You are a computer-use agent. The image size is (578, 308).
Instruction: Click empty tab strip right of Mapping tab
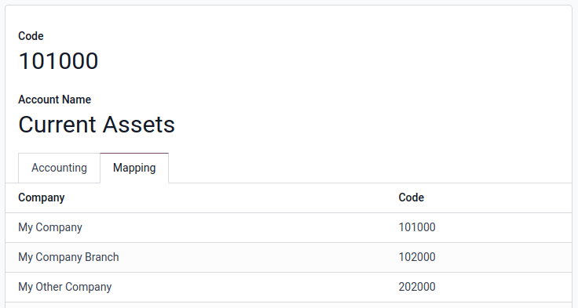pos(368,168)
